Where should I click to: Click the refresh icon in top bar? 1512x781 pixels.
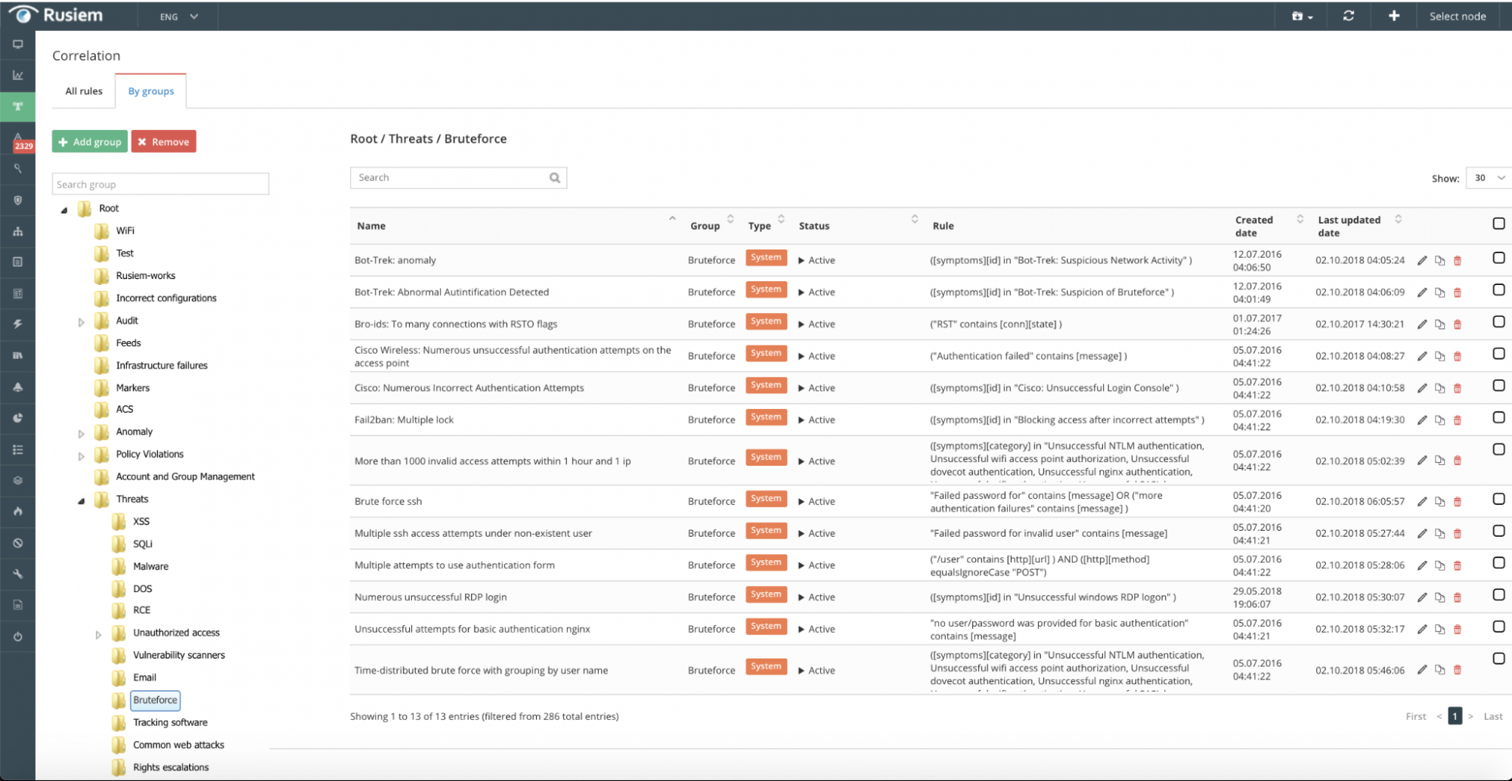(x=1348, y=16)
